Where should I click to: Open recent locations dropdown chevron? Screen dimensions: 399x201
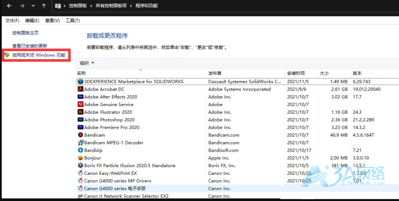pos(33,6)
